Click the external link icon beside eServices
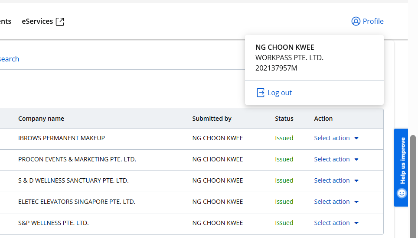The height and width of the screenshot is (238, 418). (x=60, y=22)
